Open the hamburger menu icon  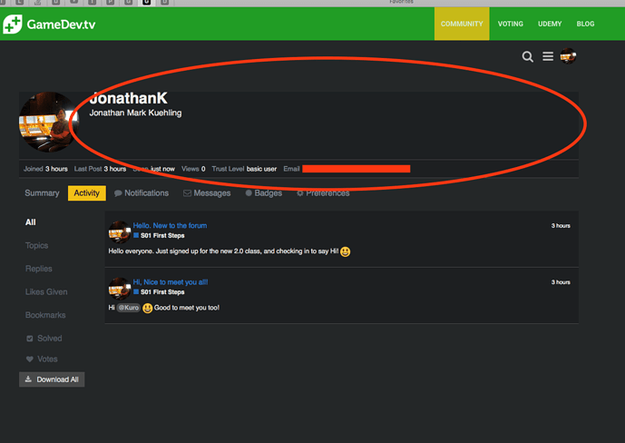(548, 56)
